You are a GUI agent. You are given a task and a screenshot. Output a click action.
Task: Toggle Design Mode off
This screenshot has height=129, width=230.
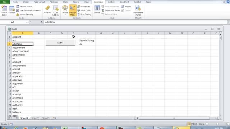(73, 11)
